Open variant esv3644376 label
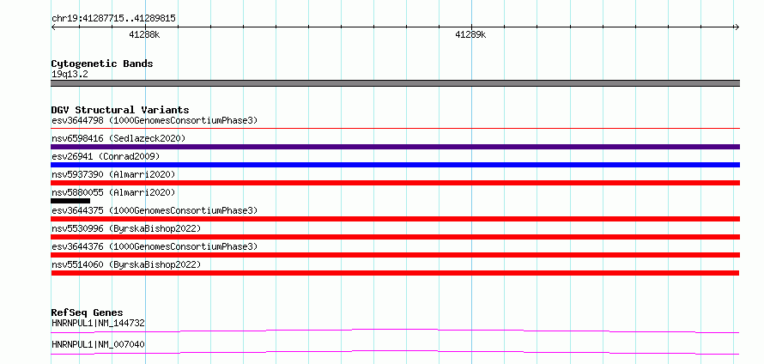The image size is (764, 364). click(x=155, y=246)
